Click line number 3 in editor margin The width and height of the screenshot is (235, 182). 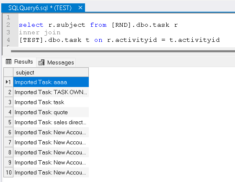click(8, 32)
